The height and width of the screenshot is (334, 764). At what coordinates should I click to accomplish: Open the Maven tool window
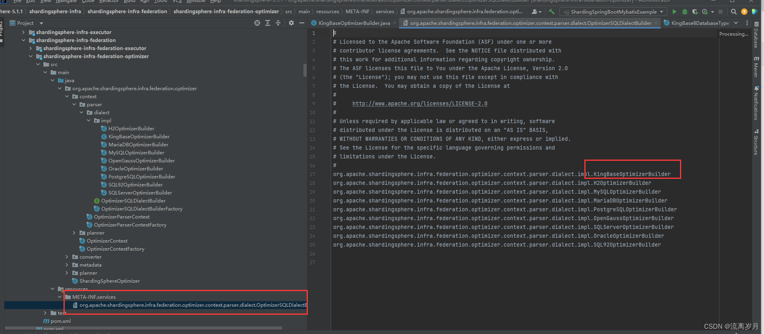point(756,67)
